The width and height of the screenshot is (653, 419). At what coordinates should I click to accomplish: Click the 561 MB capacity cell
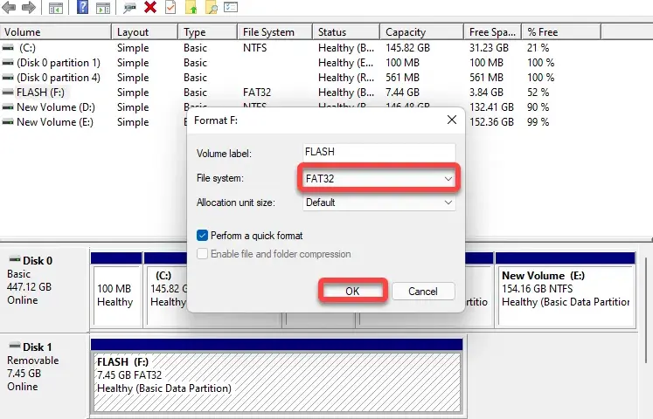[x=402, y=78]
